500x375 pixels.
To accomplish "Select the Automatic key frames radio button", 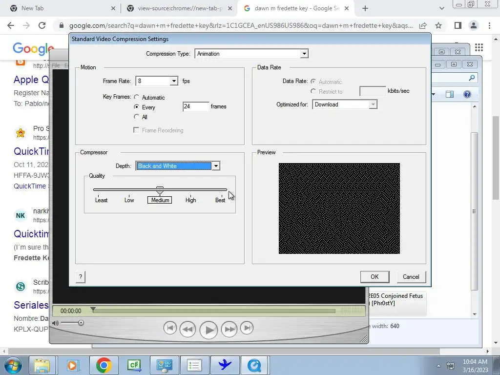I will click(137, 97).
